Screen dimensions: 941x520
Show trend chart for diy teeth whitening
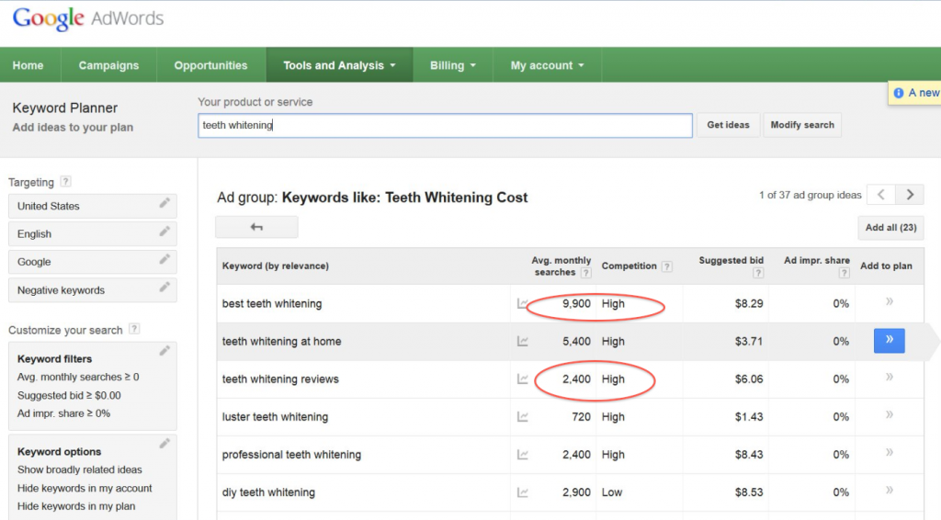[523, 492]
